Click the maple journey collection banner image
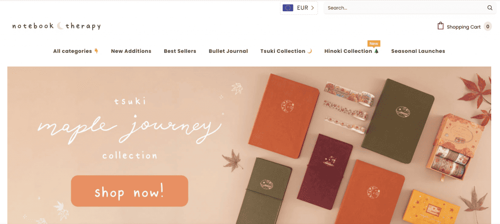 tap(249, 145)
